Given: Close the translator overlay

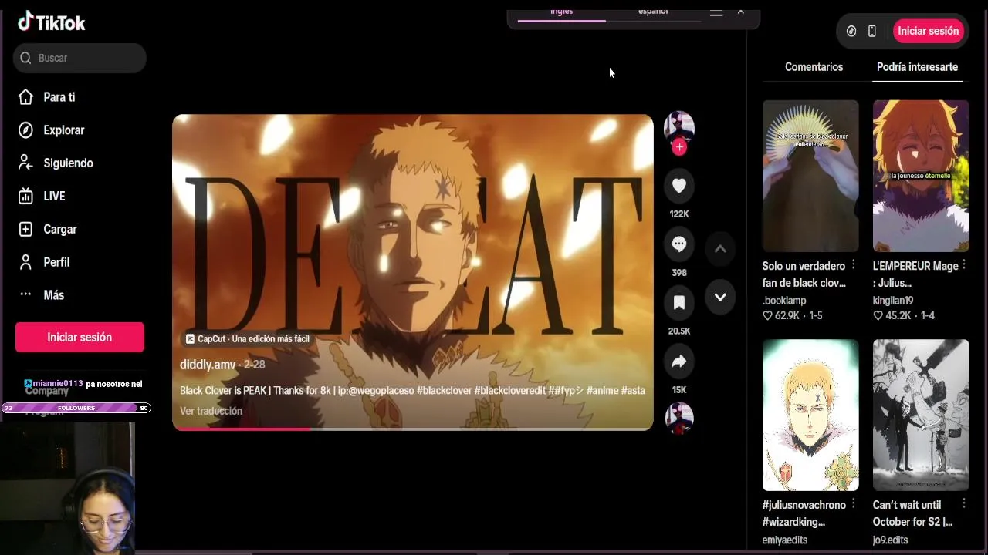Looking at the screenshot, I should coord(741,12).
